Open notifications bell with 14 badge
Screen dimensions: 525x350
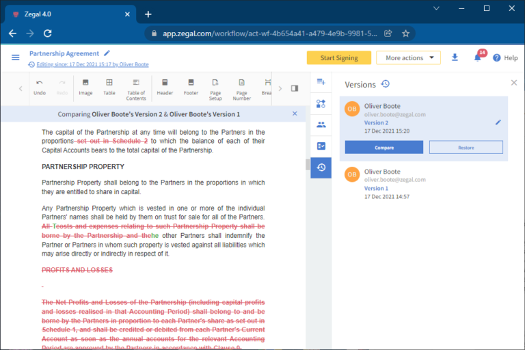tap(478, 57)
